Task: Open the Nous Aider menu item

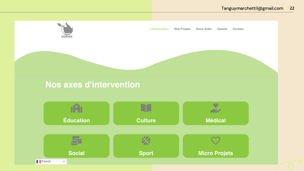Action: pyautogui.click(x=204, y=29)
